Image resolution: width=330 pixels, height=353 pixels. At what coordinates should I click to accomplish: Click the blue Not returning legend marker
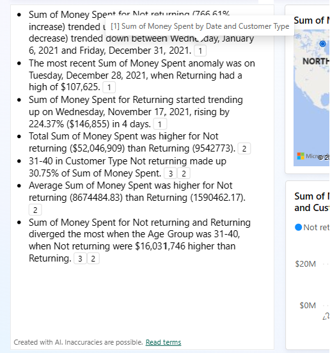click(x=298, y=227)
